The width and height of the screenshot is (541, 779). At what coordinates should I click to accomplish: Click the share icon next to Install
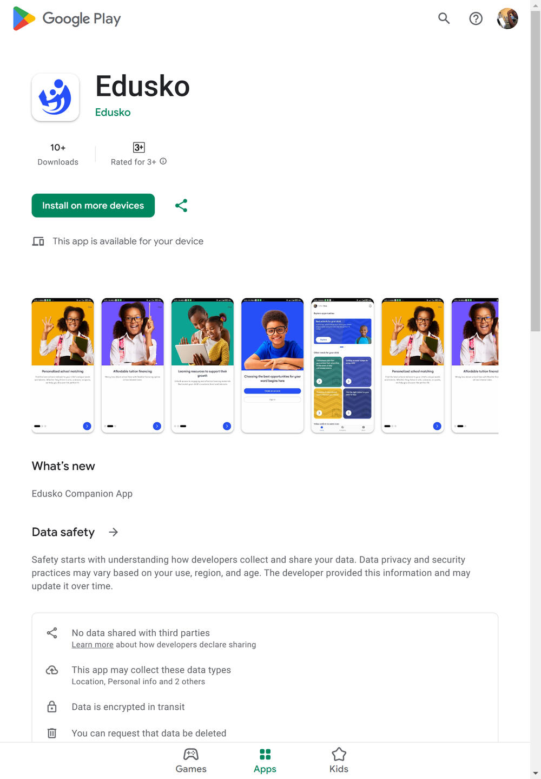pos(181,206)
